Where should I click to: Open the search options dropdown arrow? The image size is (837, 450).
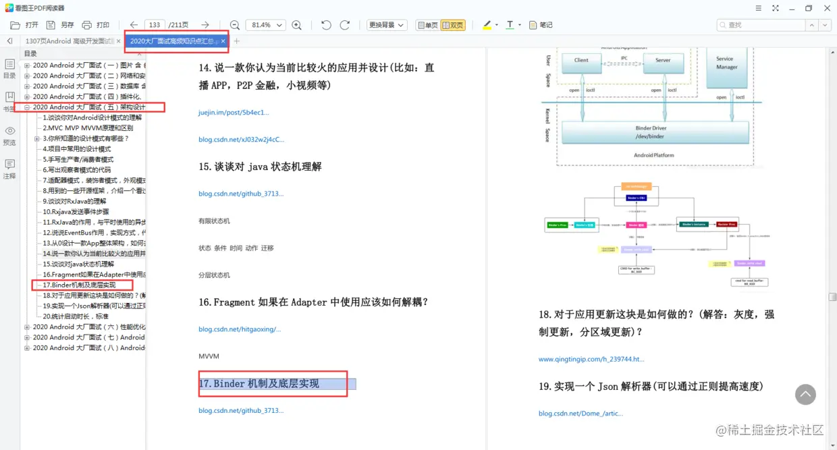pyautogui.click(x=824, y=25)
